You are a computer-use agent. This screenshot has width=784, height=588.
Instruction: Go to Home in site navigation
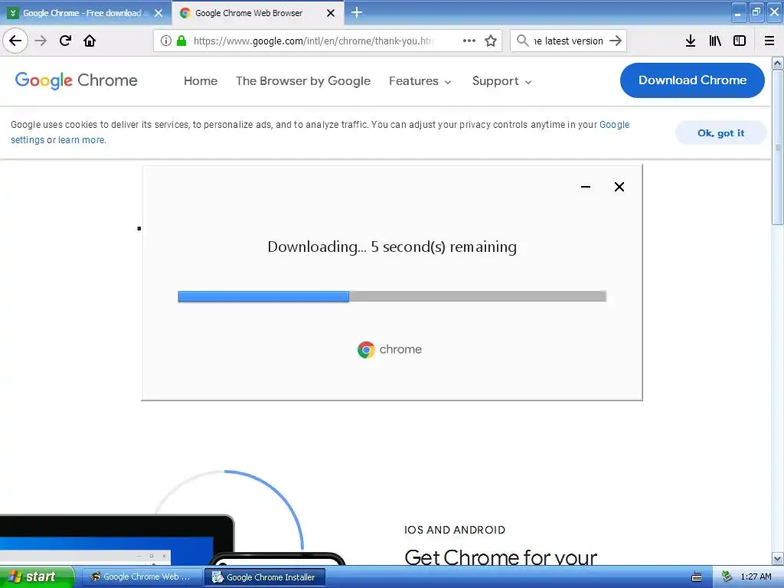coord(201,80)
